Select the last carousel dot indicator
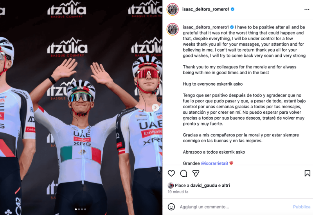This screenshot has width=313, height=215. (85, 209)
